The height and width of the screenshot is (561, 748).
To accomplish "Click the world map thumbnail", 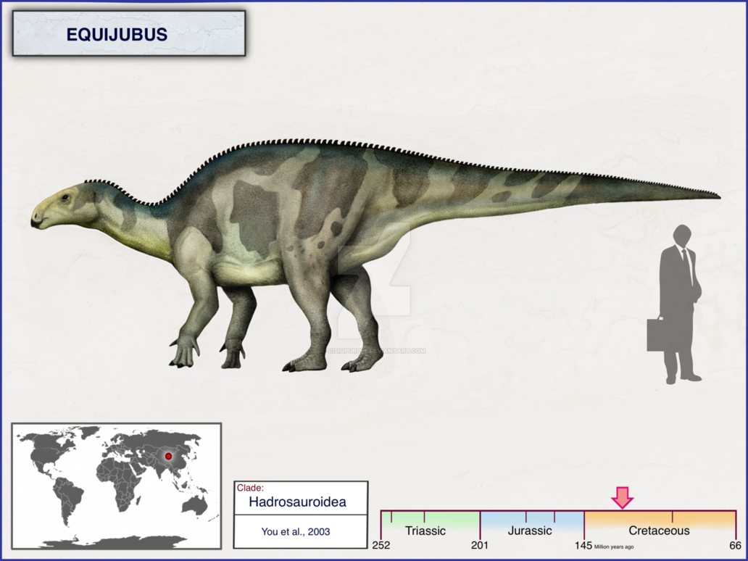I will (117, 486).
